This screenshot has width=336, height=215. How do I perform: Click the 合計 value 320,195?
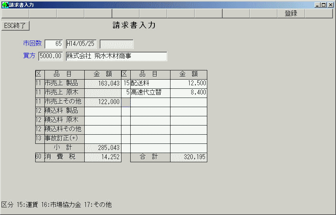pyautogui.click(x=188, y=157)
